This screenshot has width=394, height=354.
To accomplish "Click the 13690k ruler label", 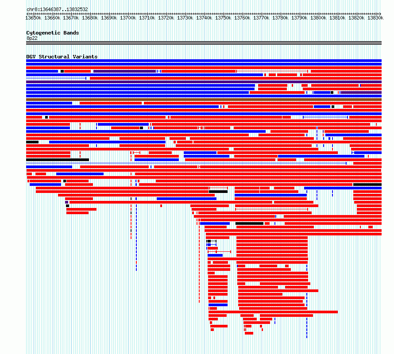I will [109, 18].
